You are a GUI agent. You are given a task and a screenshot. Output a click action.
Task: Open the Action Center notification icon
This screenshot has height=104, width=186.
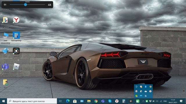(x=181, y=101)
